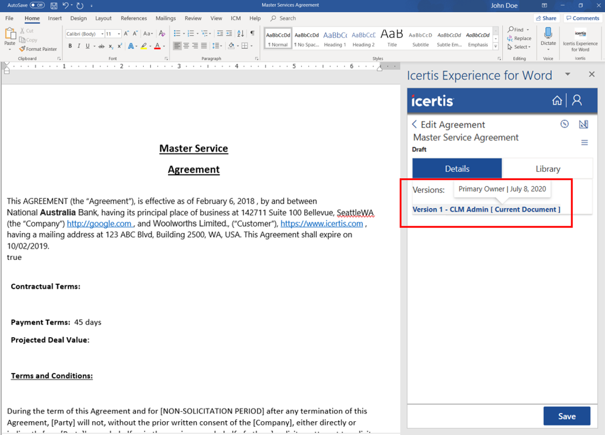Open the Comments button

[583, 18]
